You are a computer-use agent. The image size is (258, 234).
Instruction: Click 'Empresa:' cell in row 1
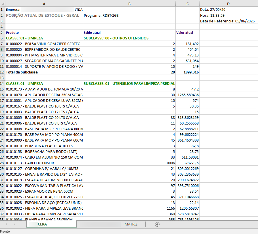(x=44, y=10)
